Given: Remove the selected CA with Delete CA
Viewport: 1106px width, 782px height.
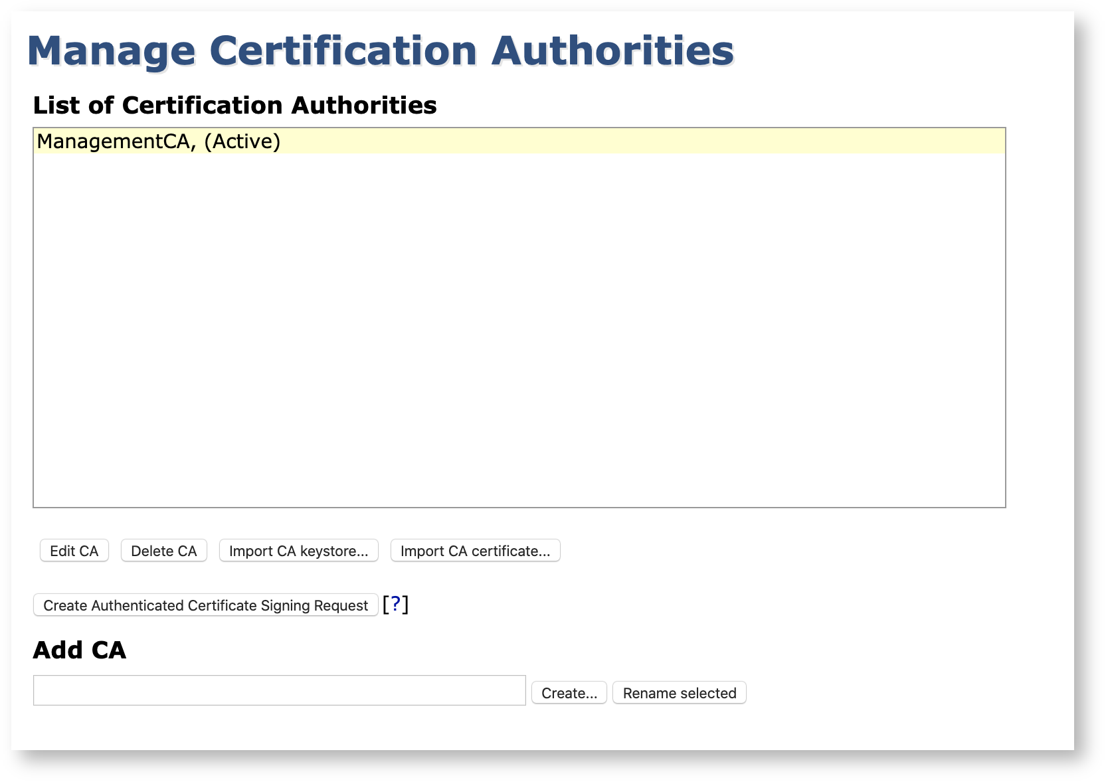Looking at the screenshot, I should (163, 551).
